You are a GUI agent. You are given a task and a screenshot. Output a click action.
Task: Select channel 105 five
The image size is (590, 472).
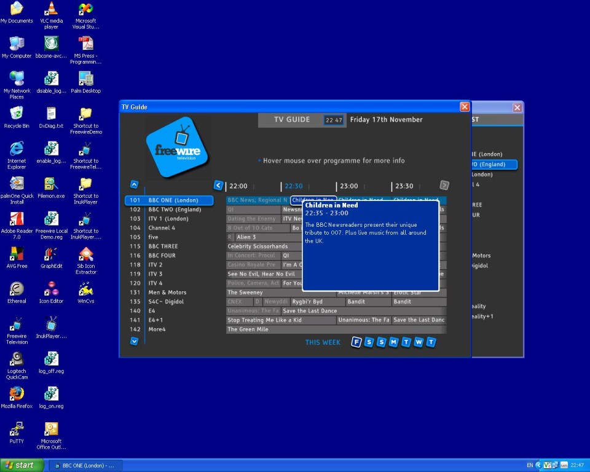coord(170,237)
